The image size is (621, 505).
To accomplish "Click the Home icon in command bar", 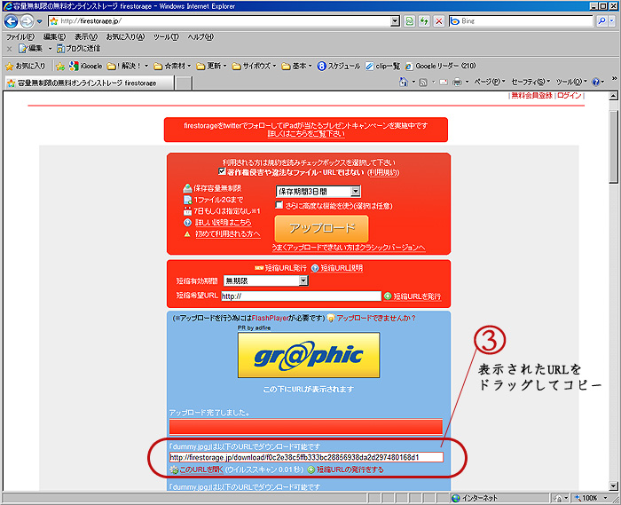I will [x=403, y=82].
